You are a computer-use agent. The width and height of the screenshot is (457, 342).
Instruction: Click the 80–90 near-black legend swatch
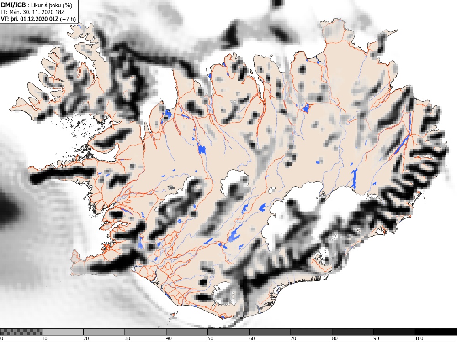pyautogui.click(x=352, y=332)
